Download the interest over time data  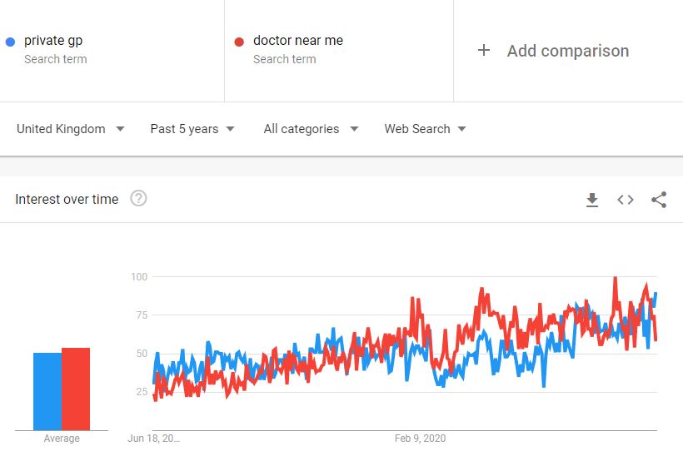(592, 200)
